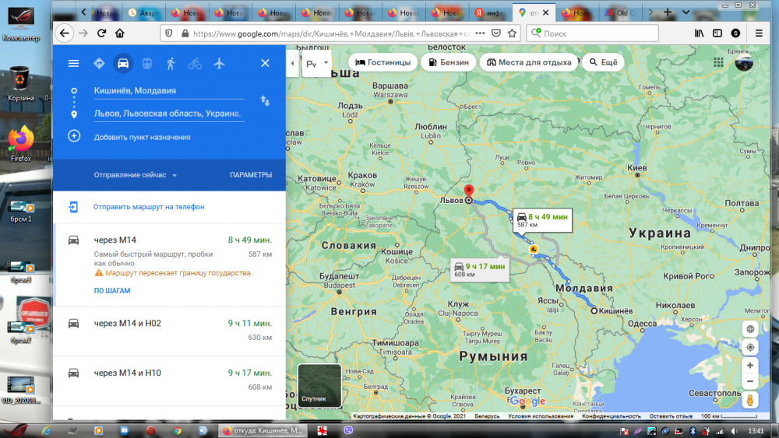This screenshot has height=438, width=779.
Task: Switch to public transit mode
Action: click(x=146, y=64)
